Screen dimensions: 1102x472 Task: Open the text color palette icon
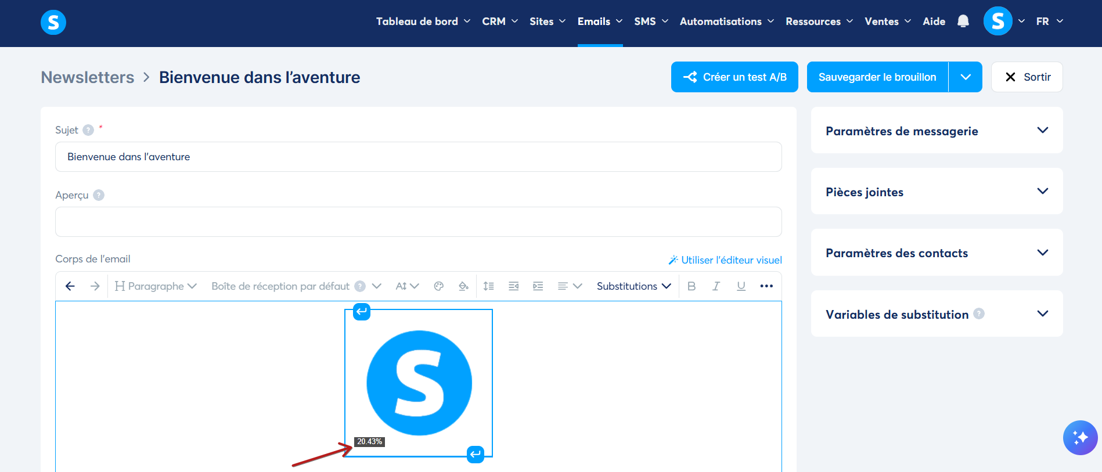pyautogui.click(x=439, y=286)
